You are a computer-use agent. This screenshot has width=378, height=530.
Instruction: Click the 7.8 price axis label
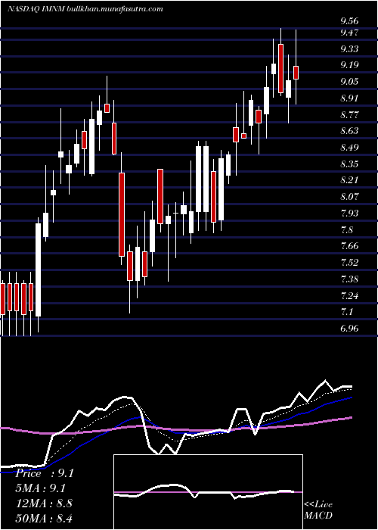(x=347, y=230)
